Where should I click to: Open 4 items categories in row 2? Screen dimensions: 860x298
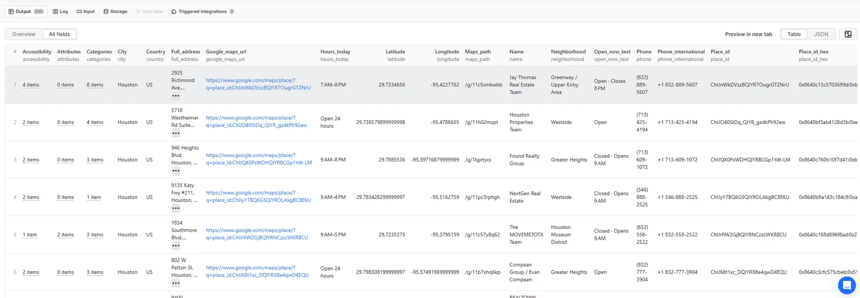coord(95,123)
